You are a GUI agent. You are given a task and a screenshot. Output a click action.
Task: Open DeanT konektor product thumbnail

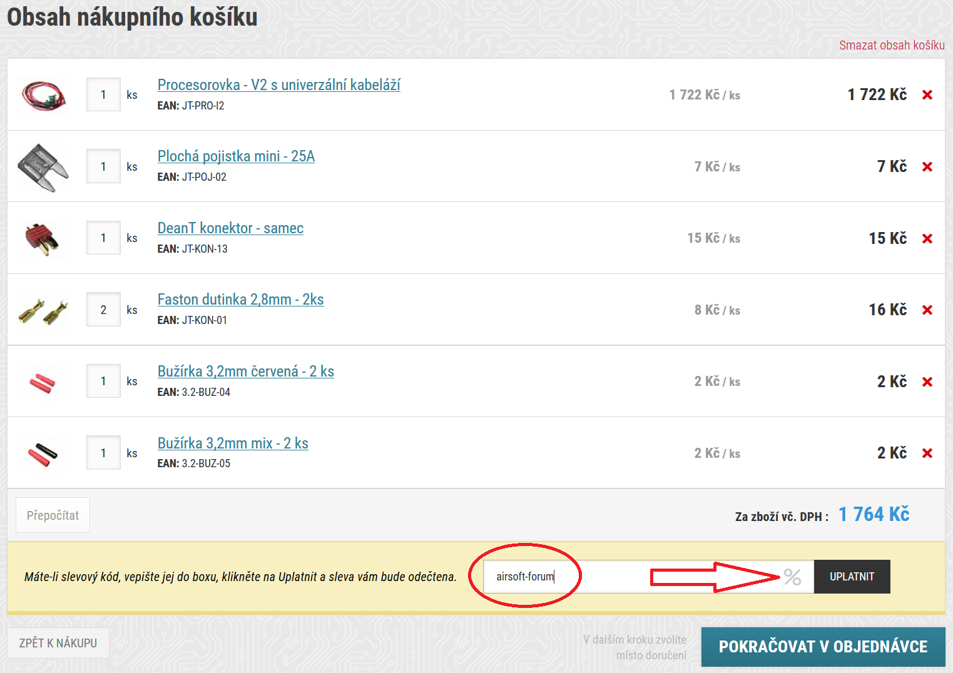click(x=43, y=240)
